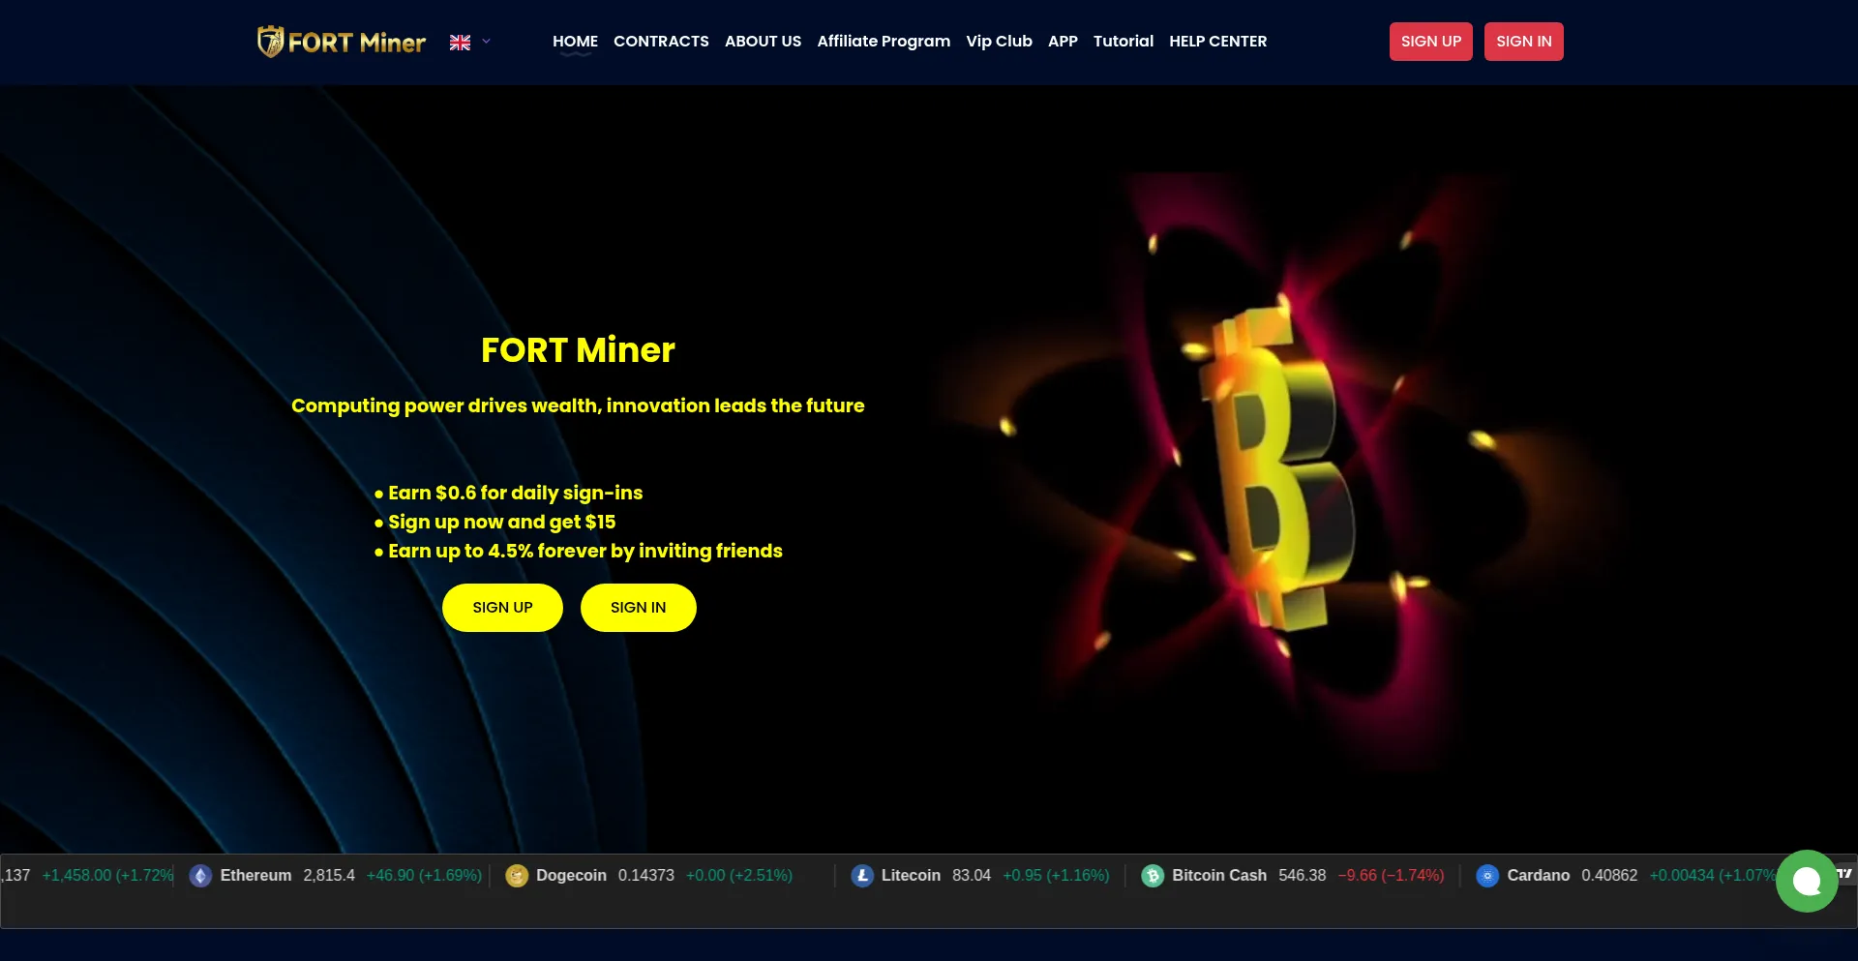Click the yellow SIGN UP hero button
This screenshot has height=961, width=1858.
click(x=502, y=608)
